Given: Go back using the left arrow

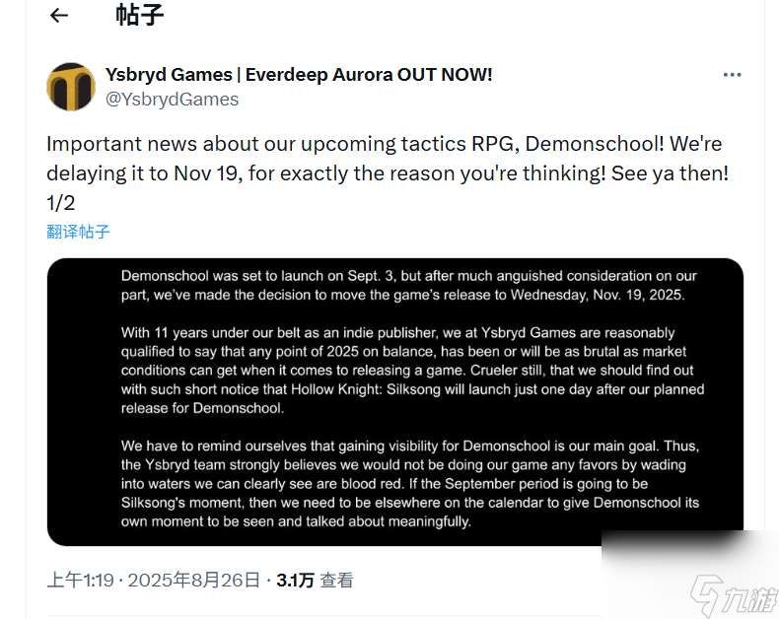Looking at the screenshot, I should tap(58, 16).
